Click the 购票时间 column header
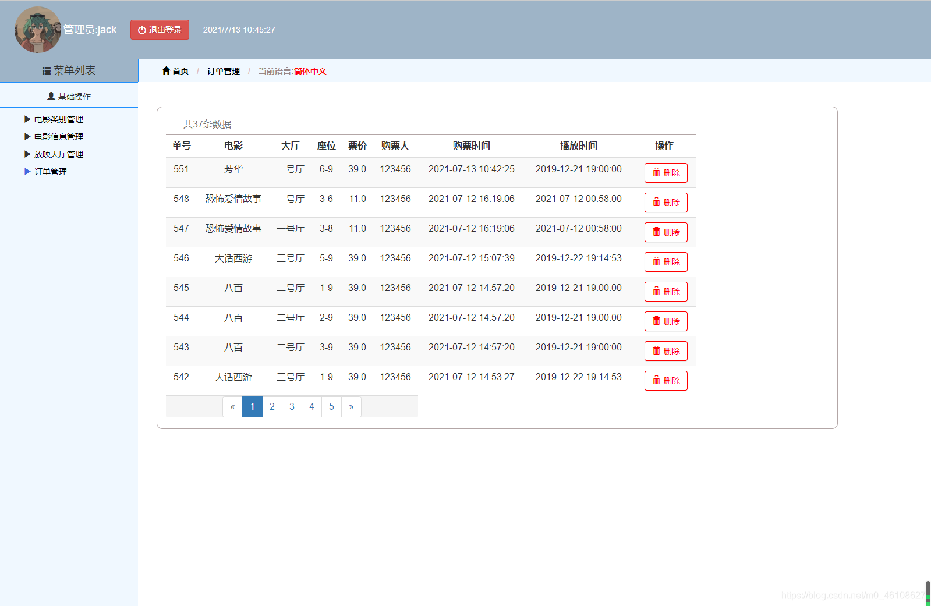 pyautogui.click(x=472, y=146)
